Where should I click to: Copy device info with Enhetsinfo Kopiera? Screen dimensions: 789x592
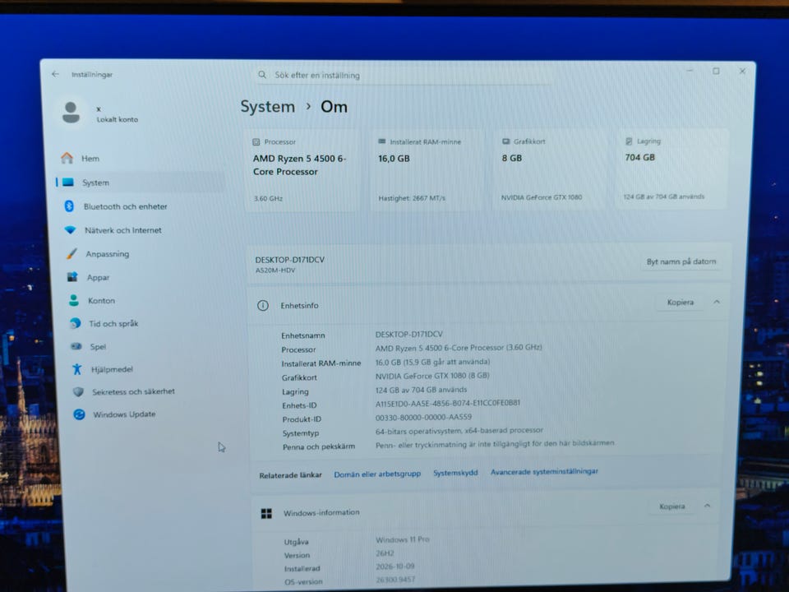click(680, 302)
